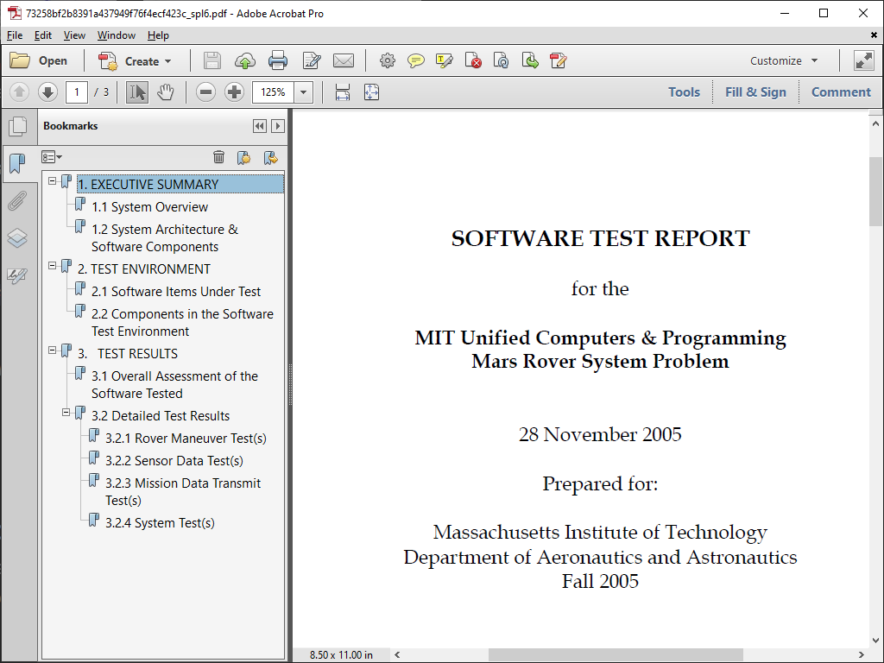Click the extract pages icon
This screenshot has width=884, height=663.
coord(530,61)
